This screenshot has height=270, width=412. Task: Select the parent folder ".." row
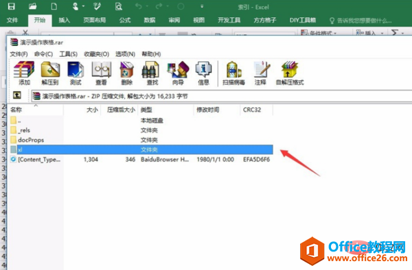click(x=141, y=121)
